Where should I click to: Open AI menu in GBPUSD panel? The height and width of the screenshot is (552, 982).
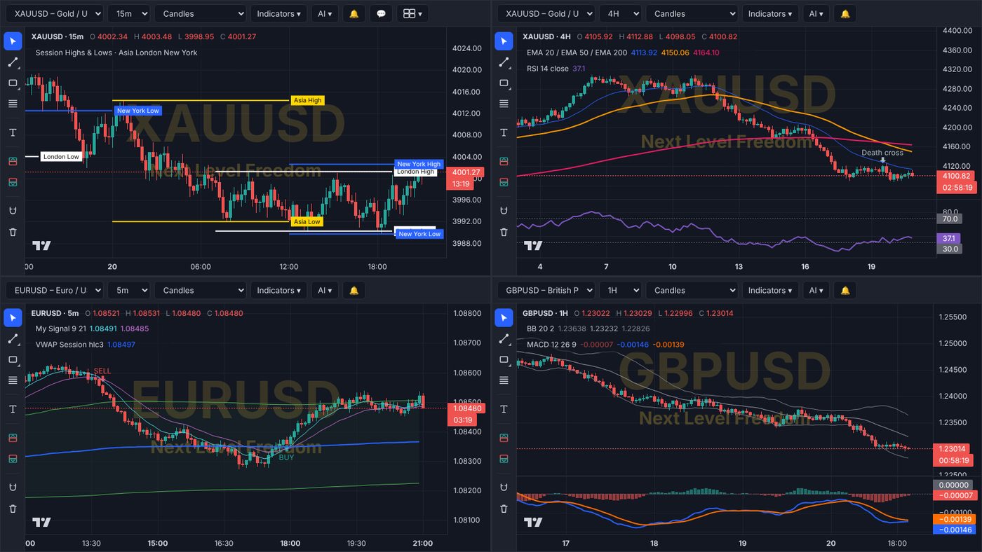tap(816, 290)
